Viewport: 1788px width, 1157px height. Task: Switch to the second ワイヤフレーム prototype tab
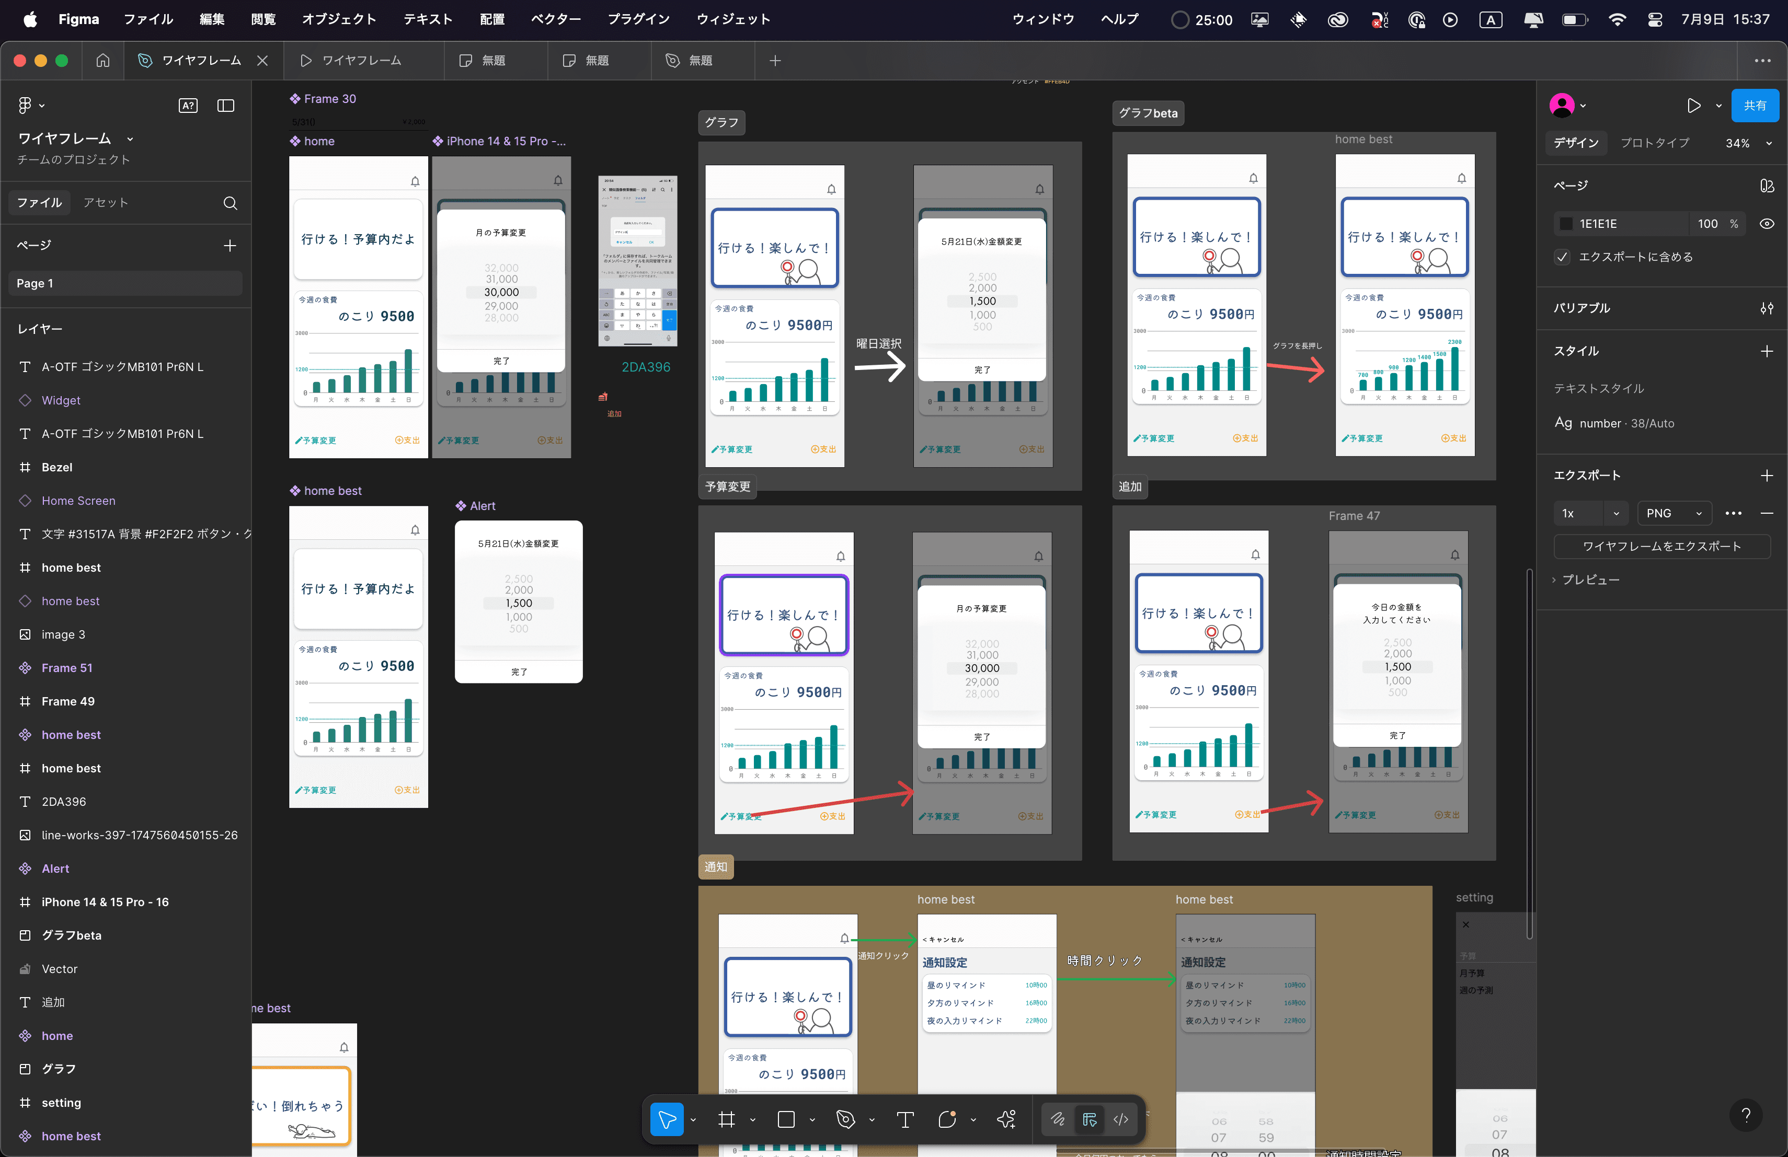(362, 60)
